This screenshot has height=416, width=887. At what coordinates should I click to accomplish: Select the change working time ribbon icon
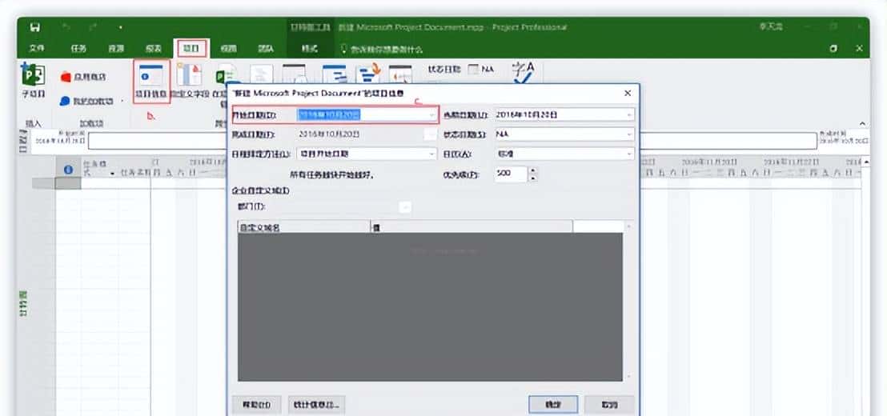pyautogui.click(x=294, y=74)
